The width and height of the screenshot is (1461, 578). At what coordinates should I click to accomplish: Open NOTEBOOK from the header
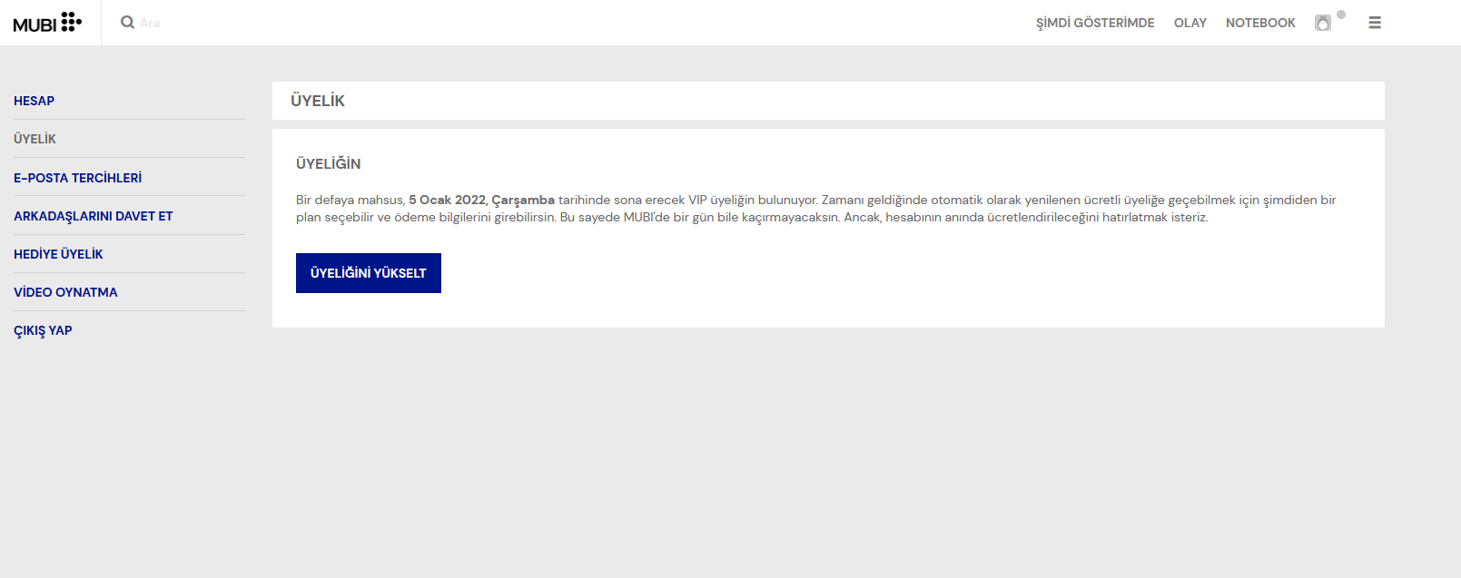1260,23
